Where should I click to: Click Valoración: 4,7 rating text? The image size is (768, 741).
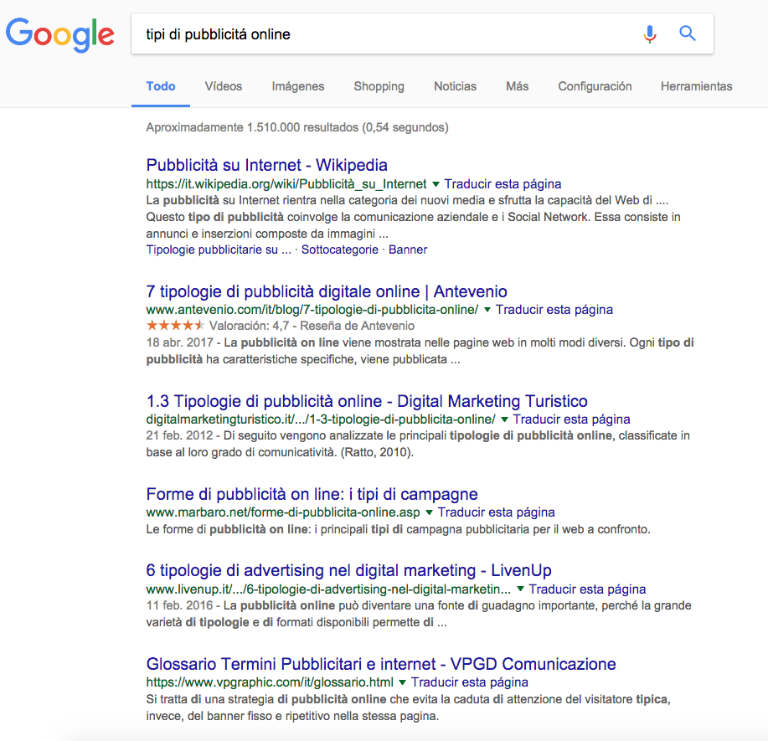click(x=249, y=326)
